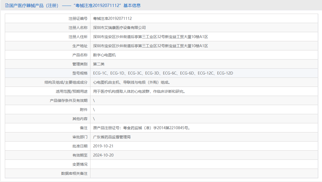Click the label "其他内容"

80,119
